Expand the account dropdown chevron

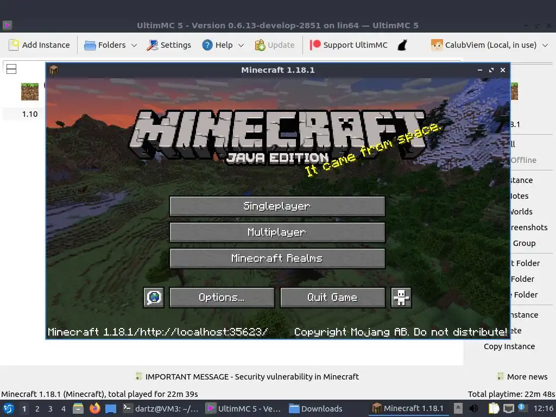545,45
